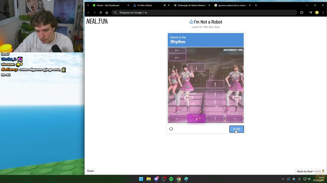Open OBS Studio from the taskbar

click(163, 179)
